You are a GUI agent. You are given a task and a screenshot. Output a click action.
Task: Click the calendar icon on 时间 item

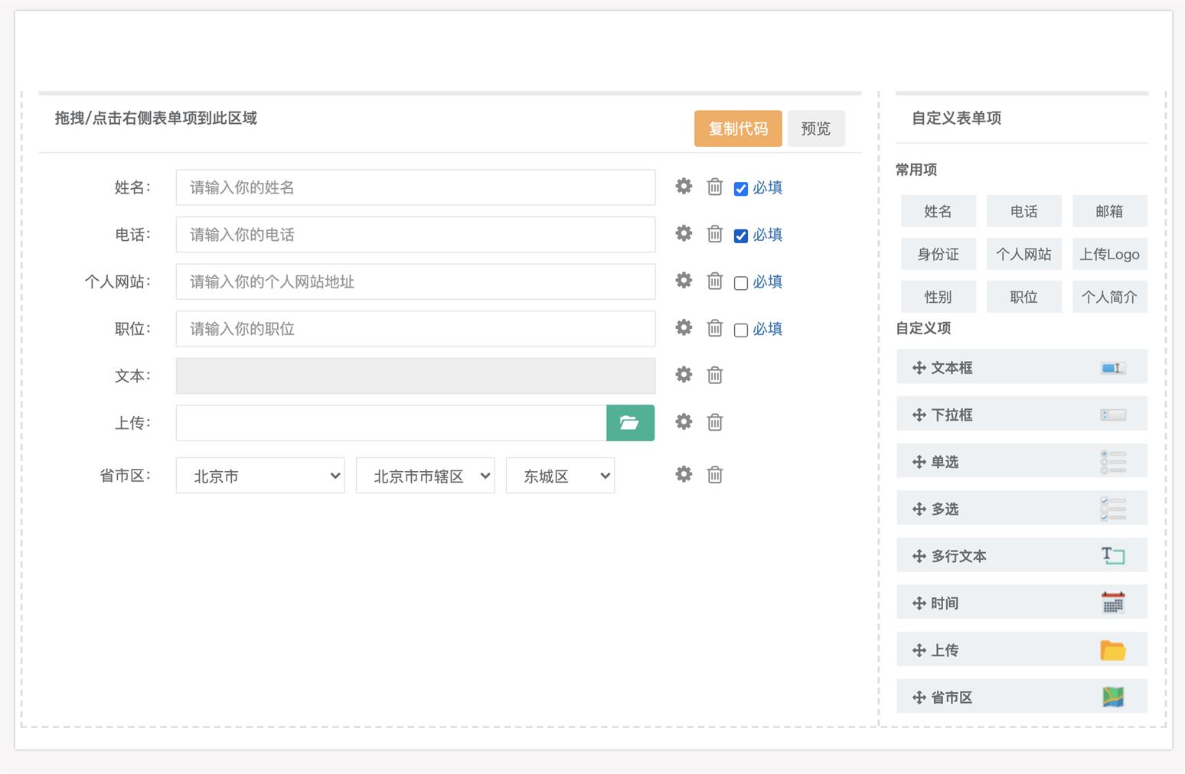pyautogui.click(x=1112, y=603)
